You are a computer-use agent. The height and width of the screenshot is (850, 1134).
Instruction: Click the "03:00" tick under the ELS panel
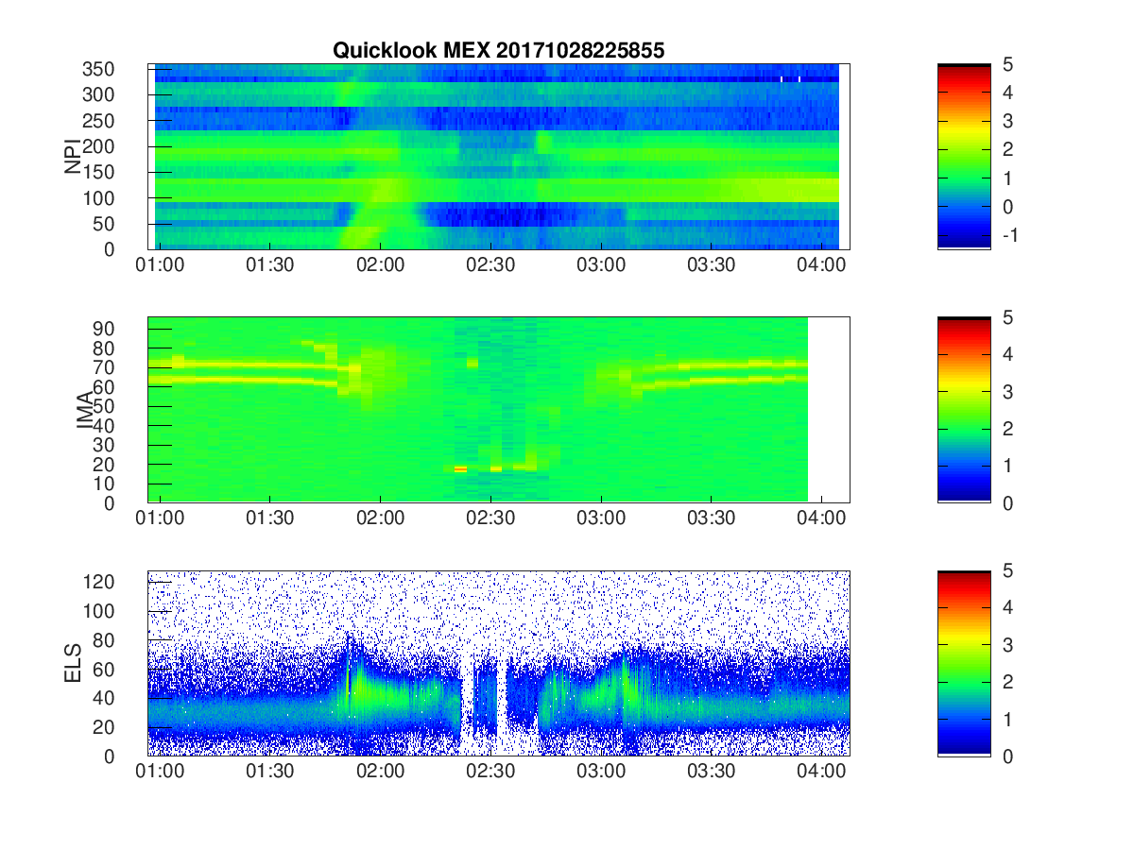pyautogui.click(x=601, y=773)
